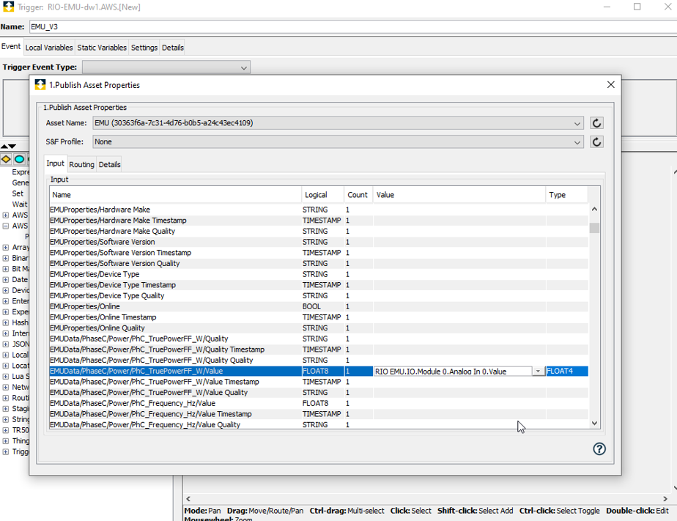Select the EMUProperties/Software Version row
The height and width of the screenshot is (521, 677).
point(319,242)
